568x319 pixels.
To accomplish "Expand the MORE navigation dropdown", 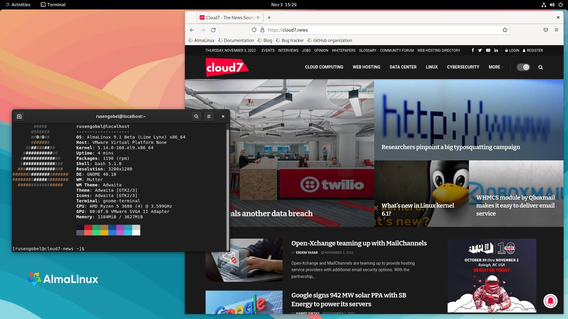I will [x=496, y=67].
